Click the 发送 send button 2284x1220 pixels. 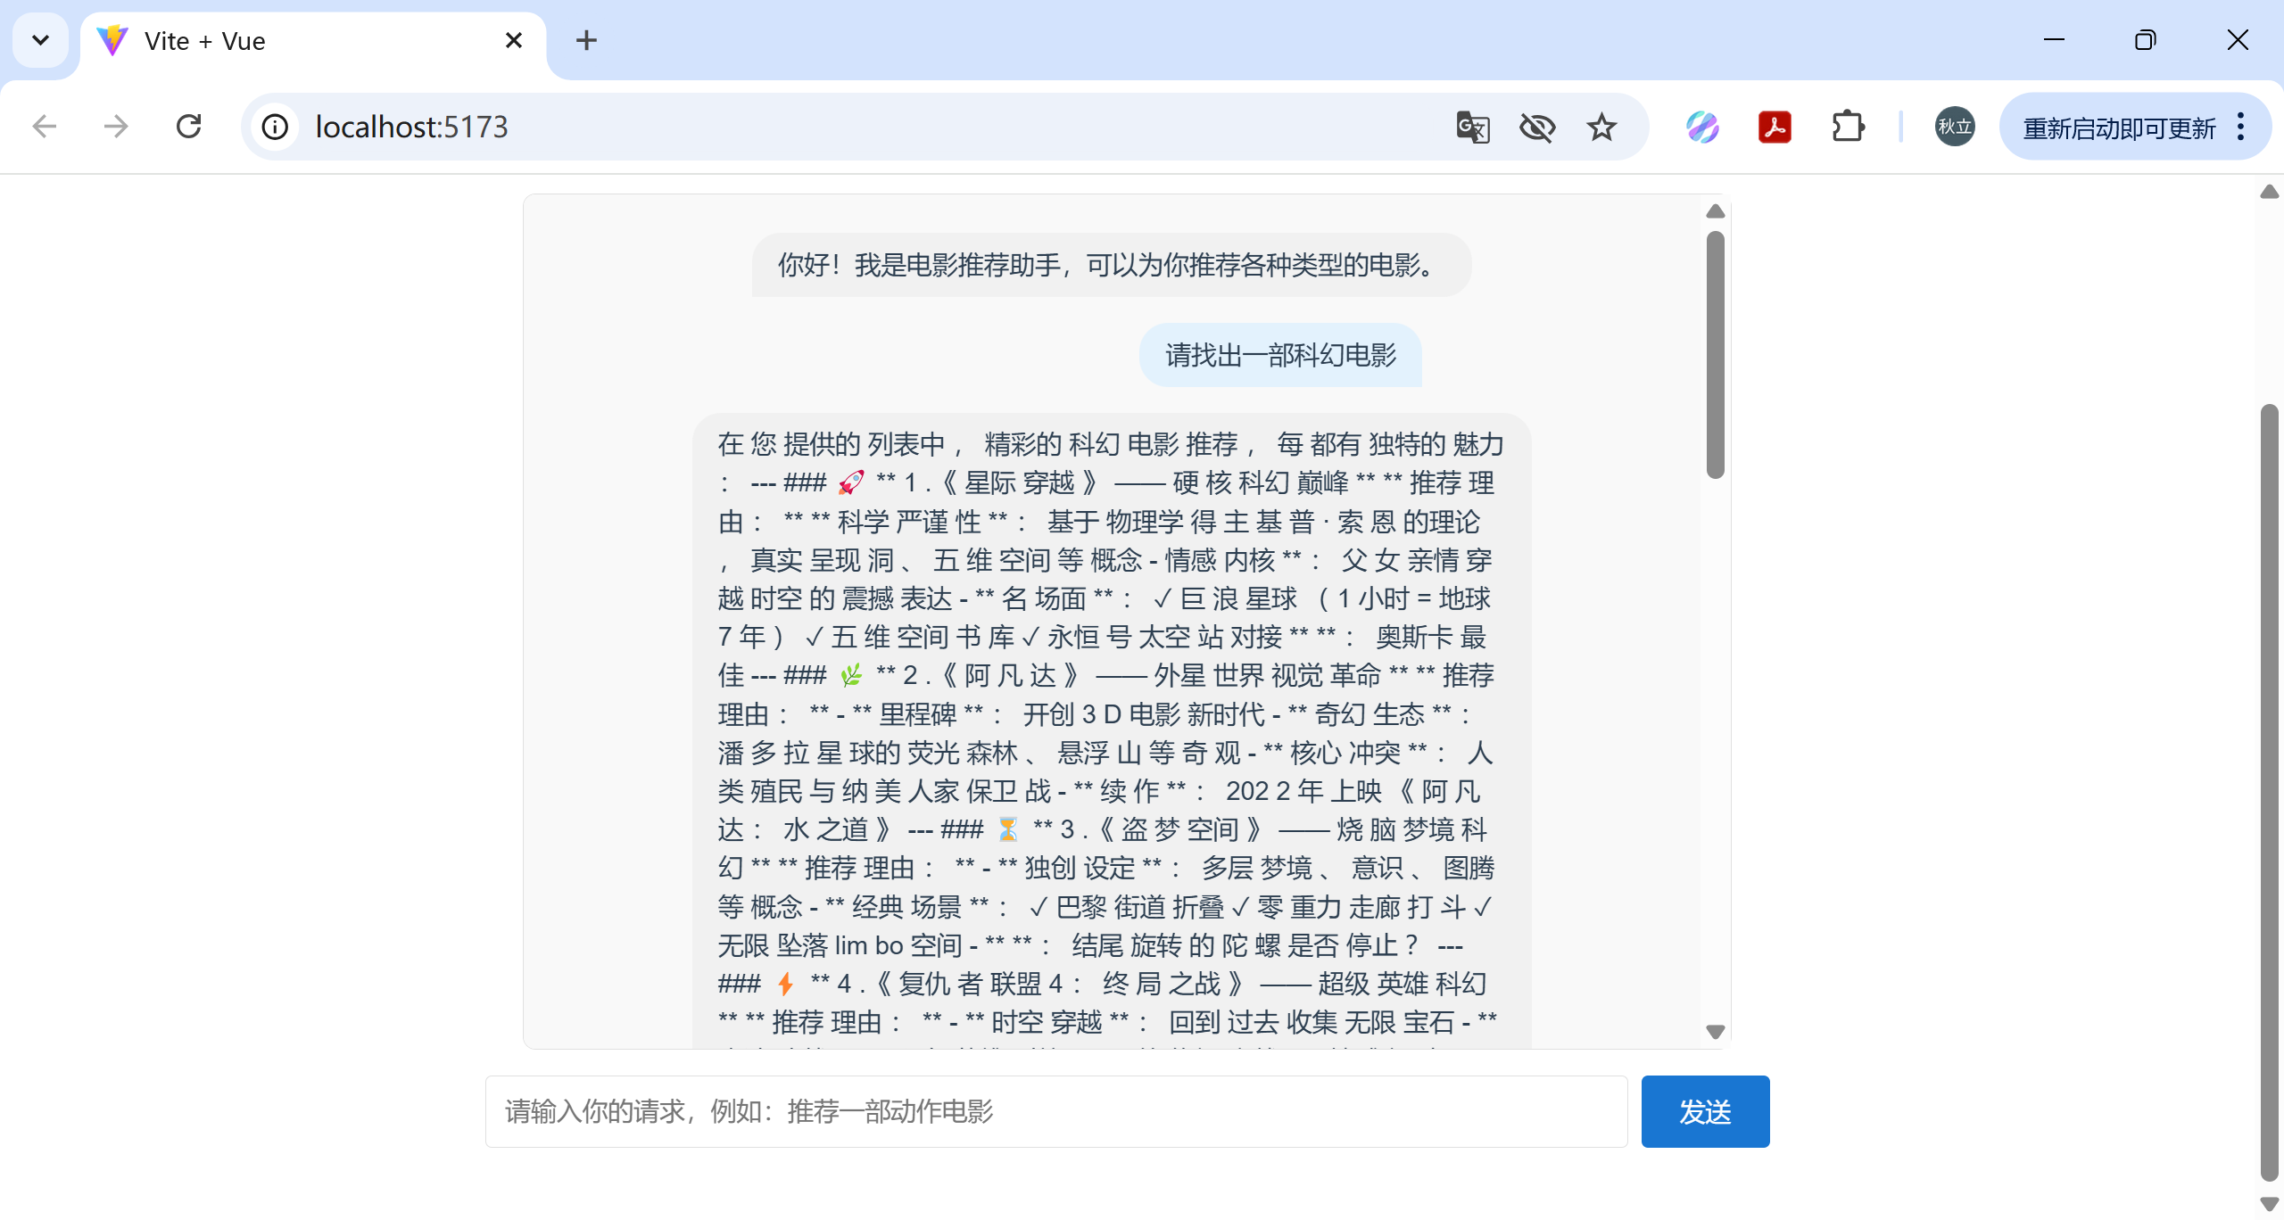point(1705,1111)
